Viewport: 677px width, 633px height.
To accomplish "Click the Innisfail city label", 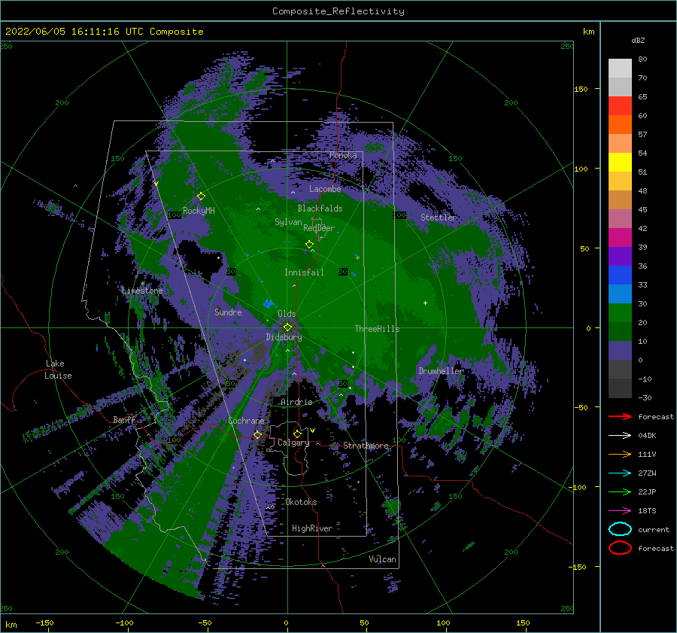I will click(304, 272).
